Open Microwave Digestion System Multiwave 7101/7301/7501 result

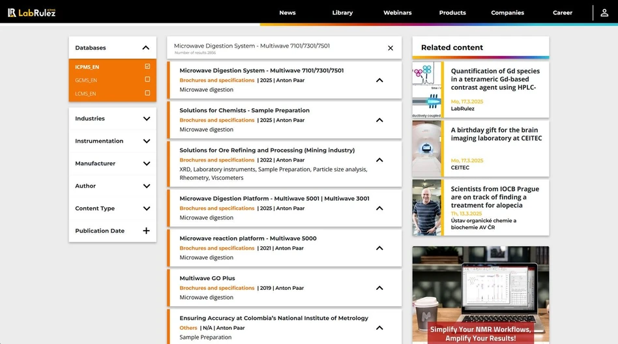[261, 70]
